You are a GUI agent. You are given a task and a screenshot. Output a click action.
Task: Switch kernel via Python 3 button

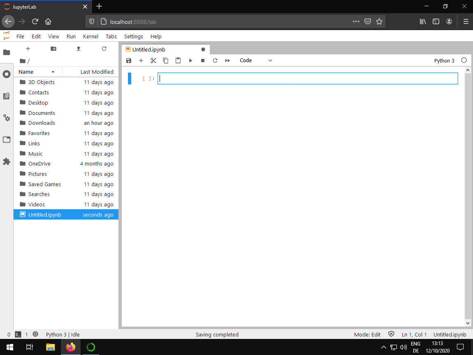(x=444, y=61)
